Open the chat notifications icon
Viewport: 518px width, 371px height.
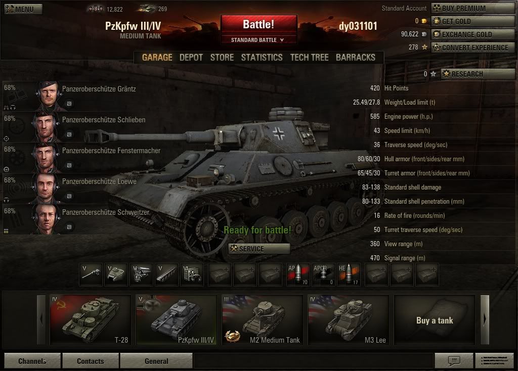[454, 360]
